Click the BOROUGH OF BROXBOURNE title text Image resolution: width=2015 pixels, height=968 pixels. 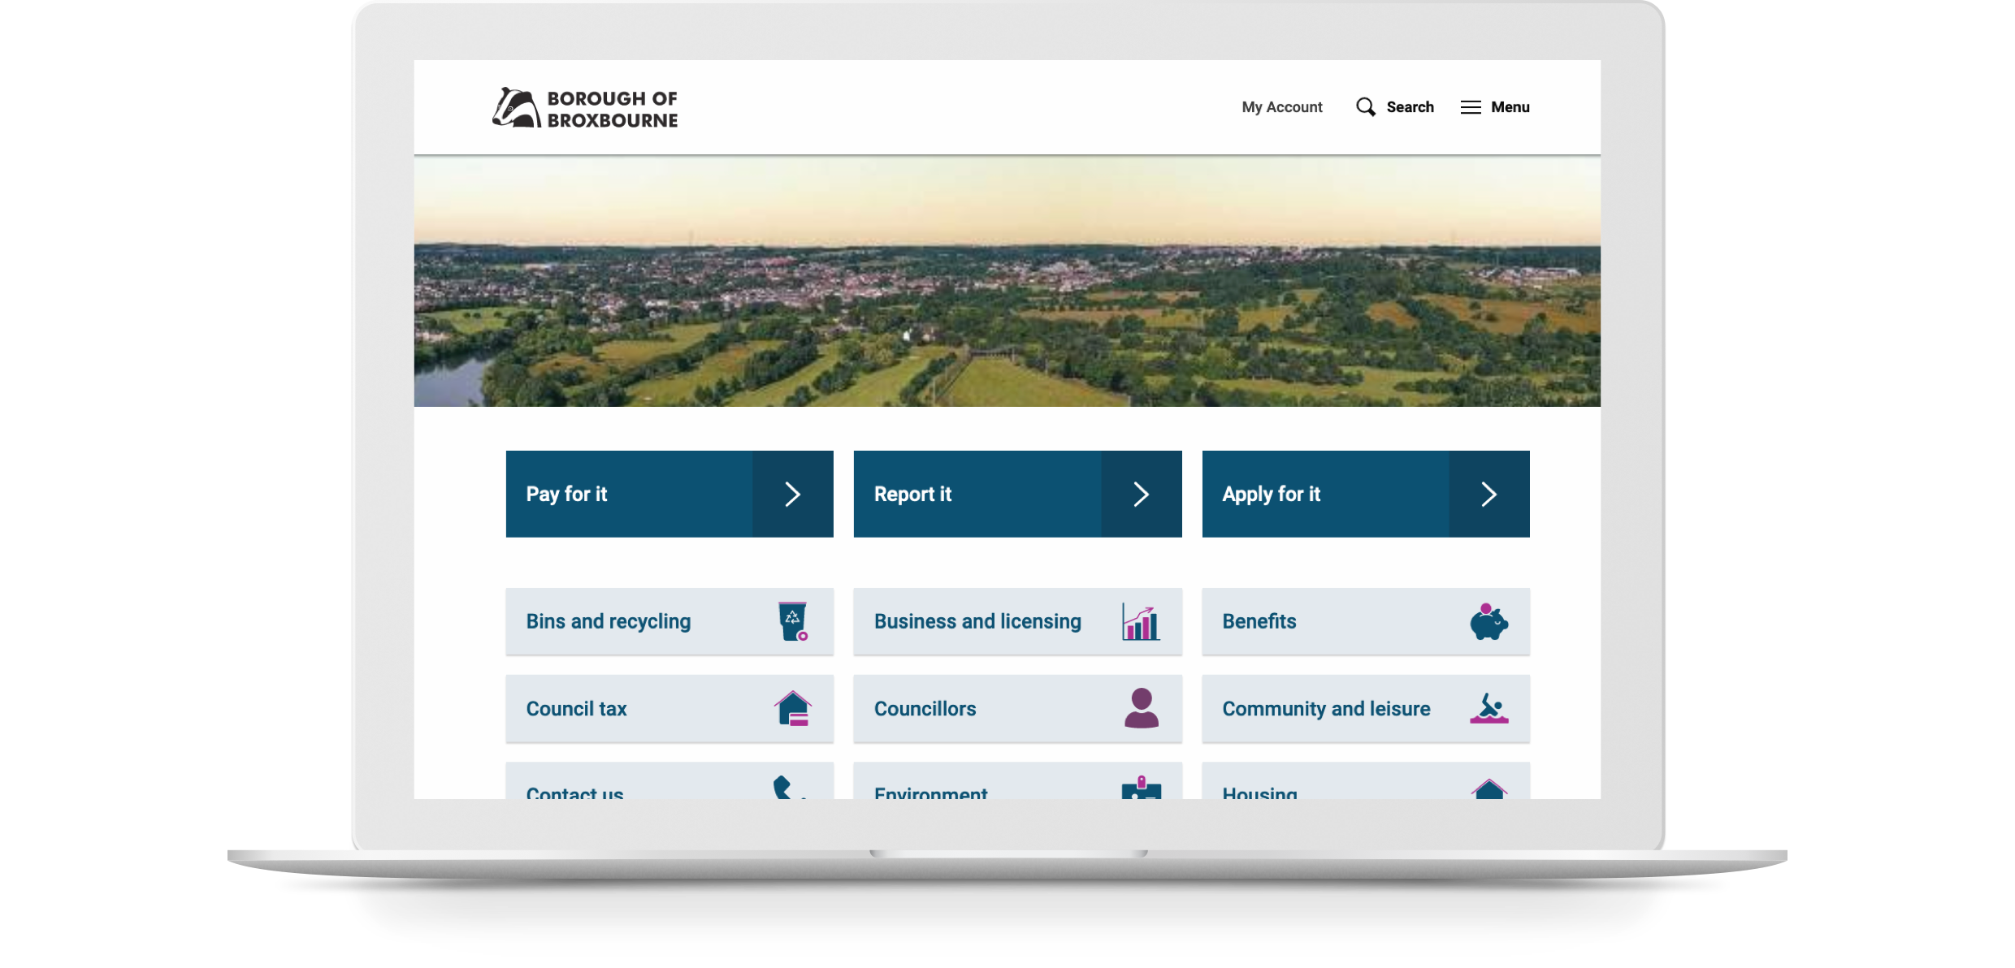click(x=612, y=109)
